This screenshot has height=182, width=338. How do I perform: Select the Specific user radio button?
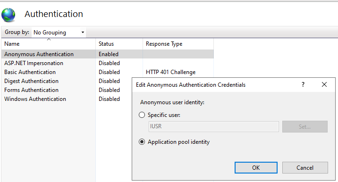142,115
